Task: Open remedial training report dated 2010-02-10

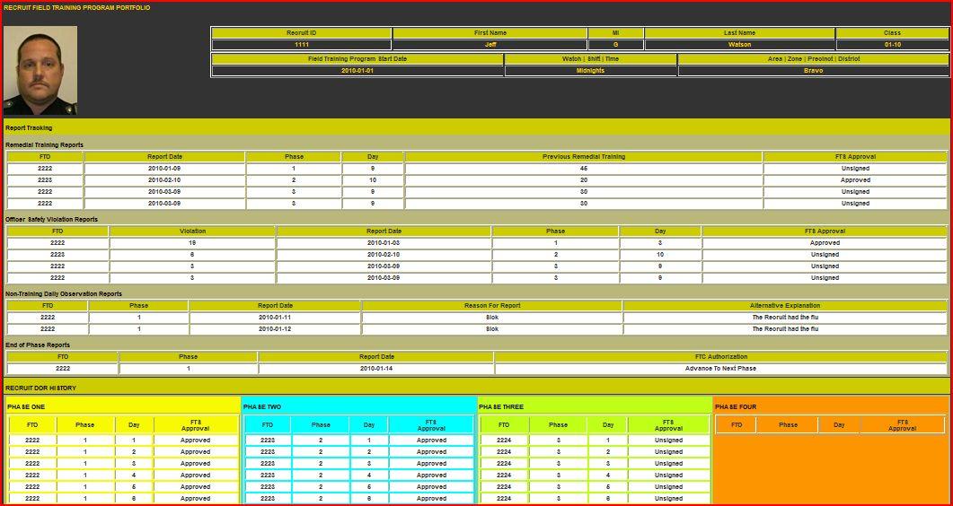Action: click(x=164, y=180)
